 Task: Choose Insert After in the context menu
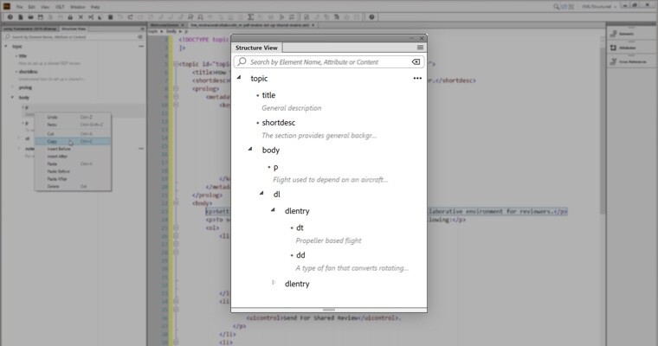(x=73, y=157)
